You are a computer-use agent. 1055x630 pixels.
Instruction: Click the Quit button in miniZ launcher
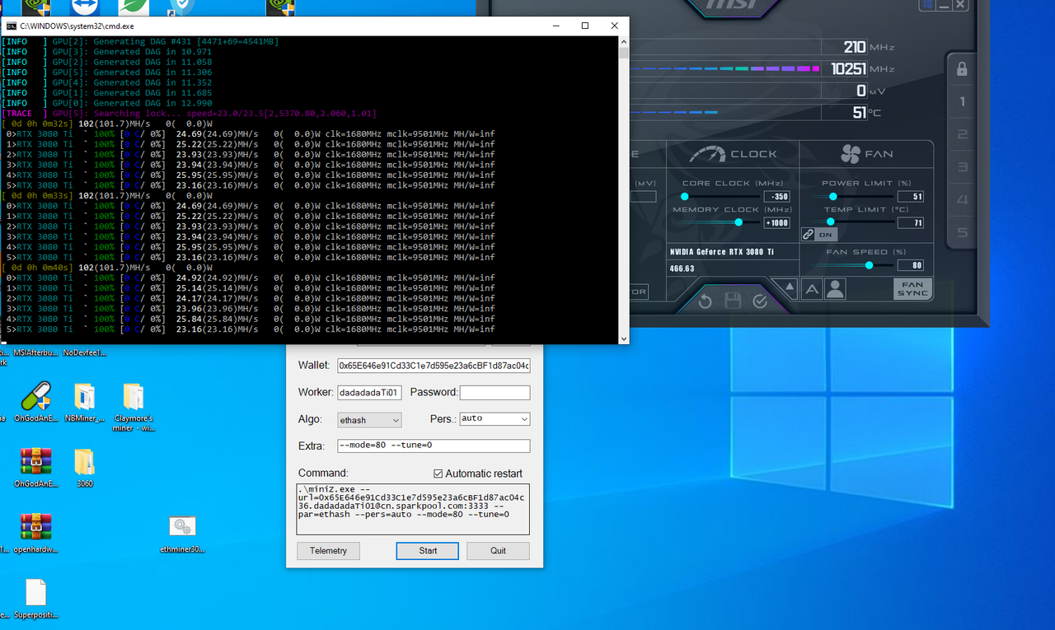(x=498, y=551)
